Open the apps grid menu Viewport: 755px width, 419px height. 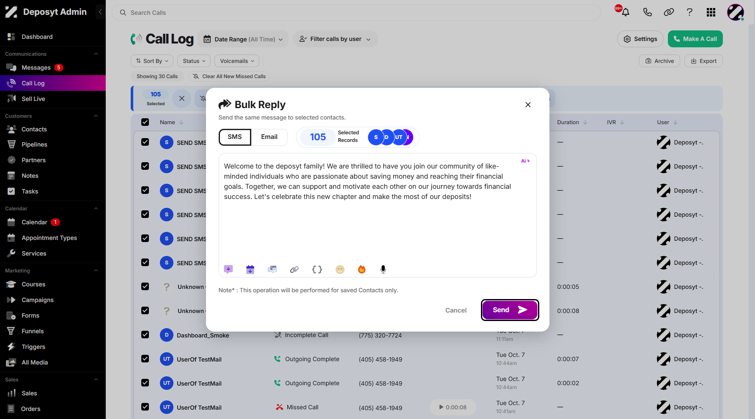pos(711,12)
